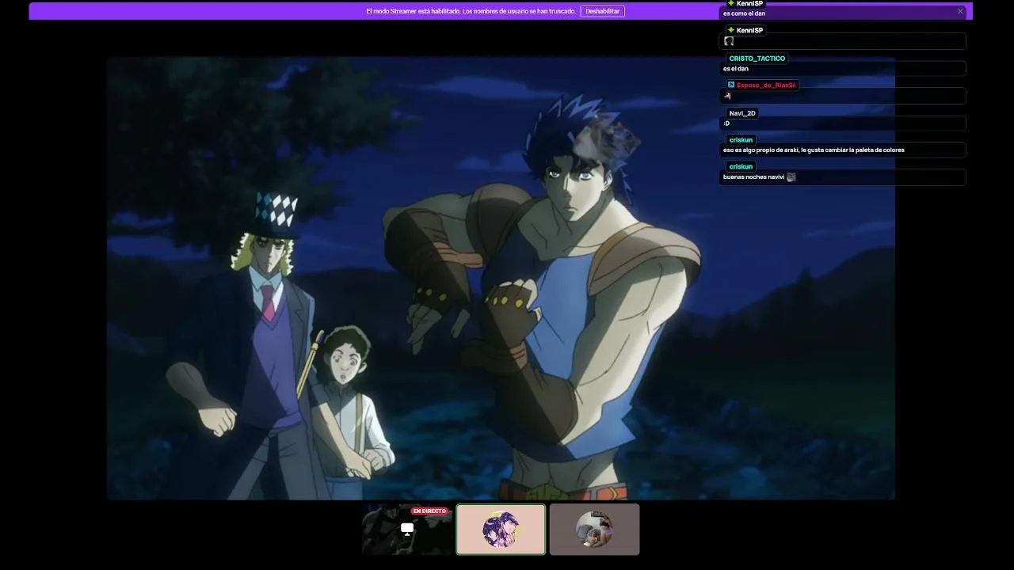
Task: Open CRISTO_TACTICO's profile from chat
Action: click(757, 59)
